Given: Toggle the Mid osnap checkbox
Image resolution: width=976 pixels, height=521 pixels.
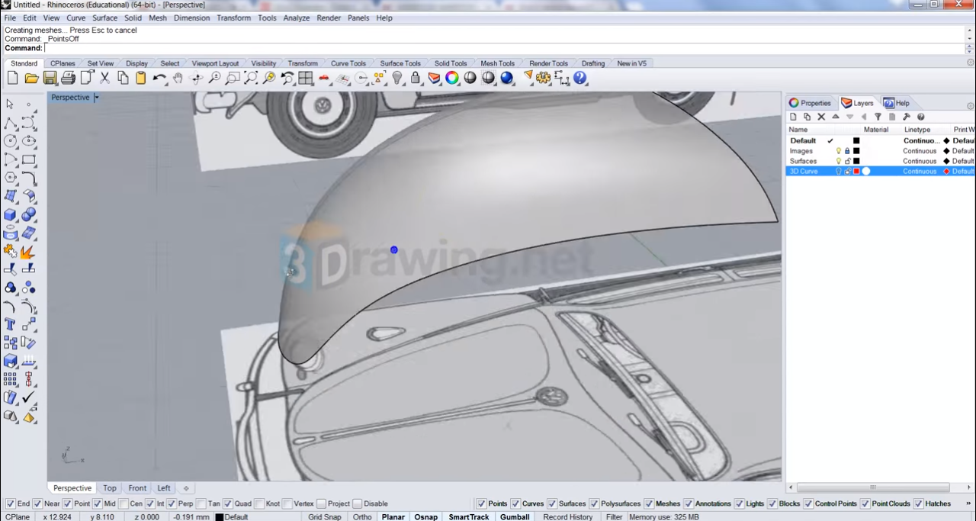Looking at the screenshot, I should point(98,503).
